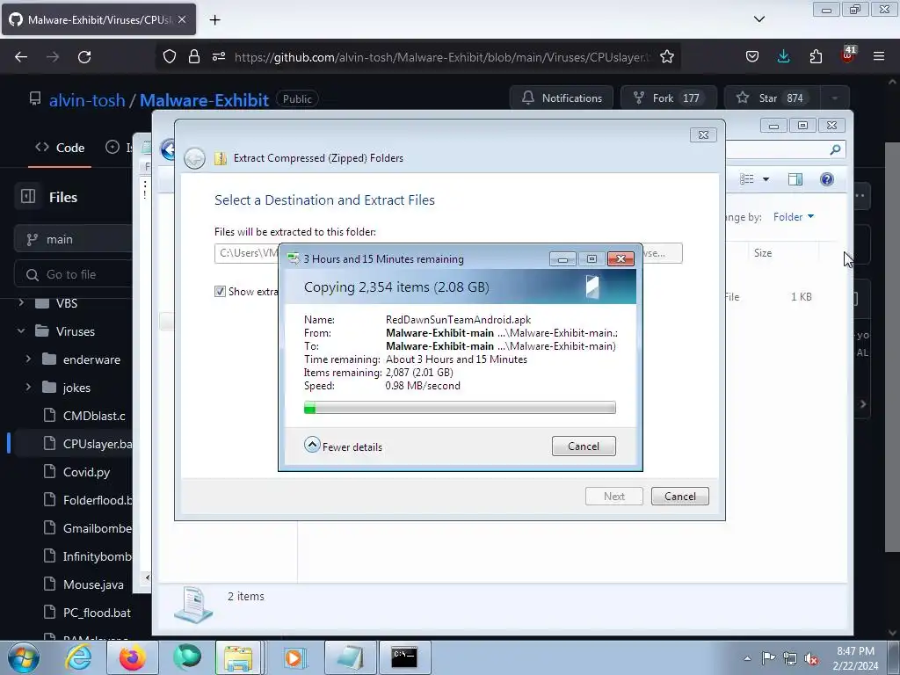900x675 pixels.
Task: Cancel the Extract Compressed Folders wizard
Action: coord(680,497)
